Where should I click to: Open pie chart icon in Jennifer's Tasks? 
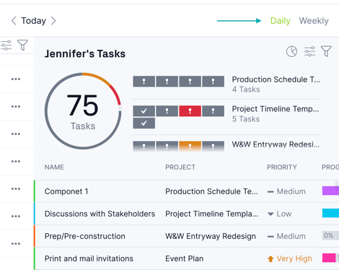[291, 51]
